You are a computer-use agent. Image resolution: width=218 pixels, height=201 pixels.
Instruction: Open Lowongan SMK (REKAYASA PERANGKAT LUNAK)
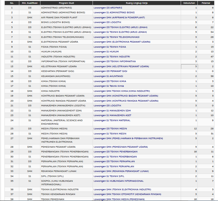pos(121,171)
